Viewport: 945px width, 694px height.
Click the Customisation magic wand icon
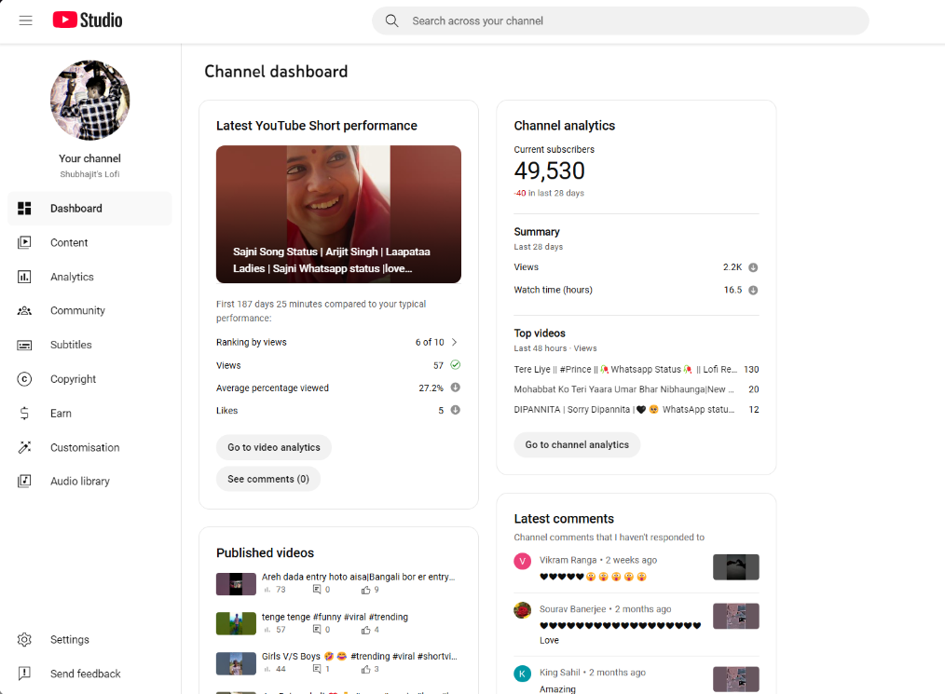tap(24, 447)
